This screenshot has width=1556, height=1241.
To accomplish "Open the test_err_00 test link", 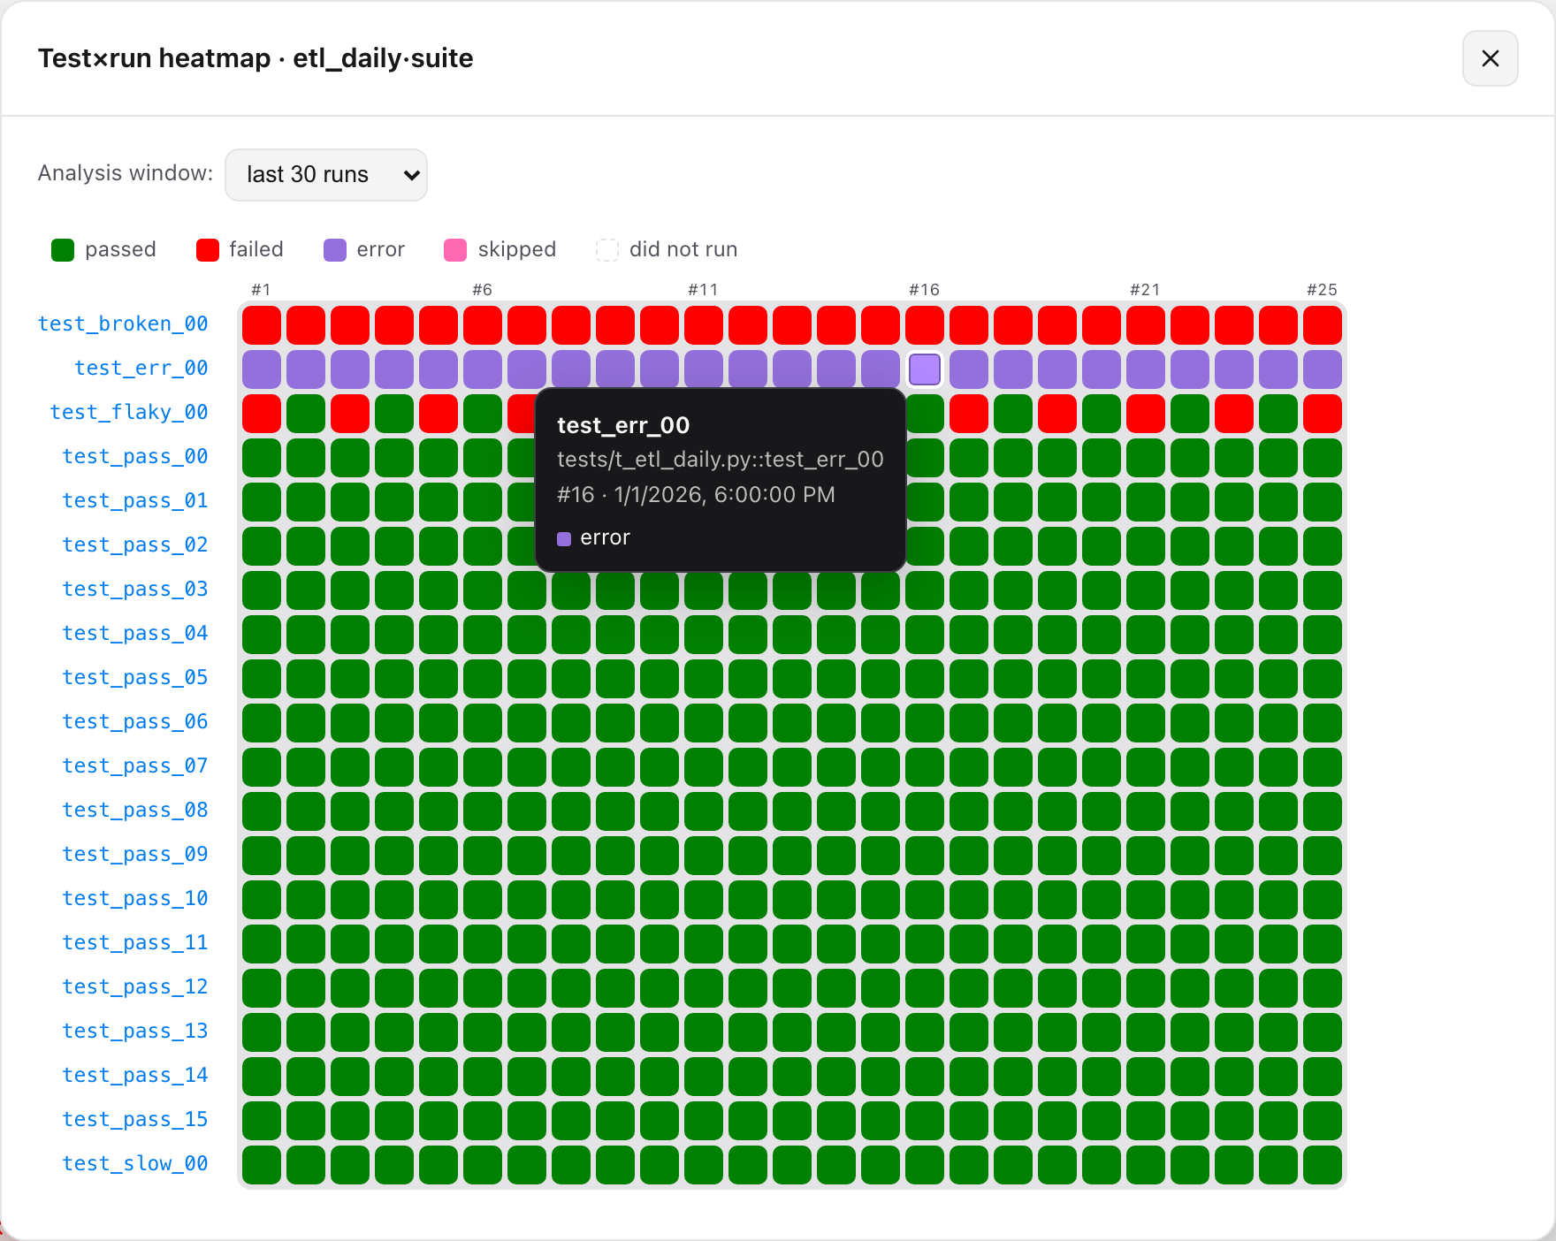I will click(141, 369).
